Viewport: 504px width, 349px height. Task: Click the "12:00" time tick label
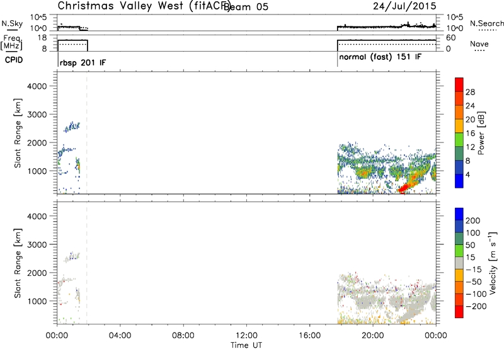pyautogui.click(x=246, y=336)
